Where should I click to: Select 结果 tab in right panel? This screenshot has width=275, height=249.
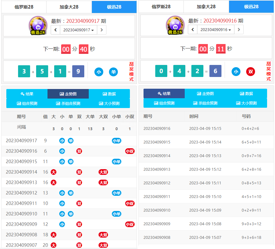click(x=164, y=93)
